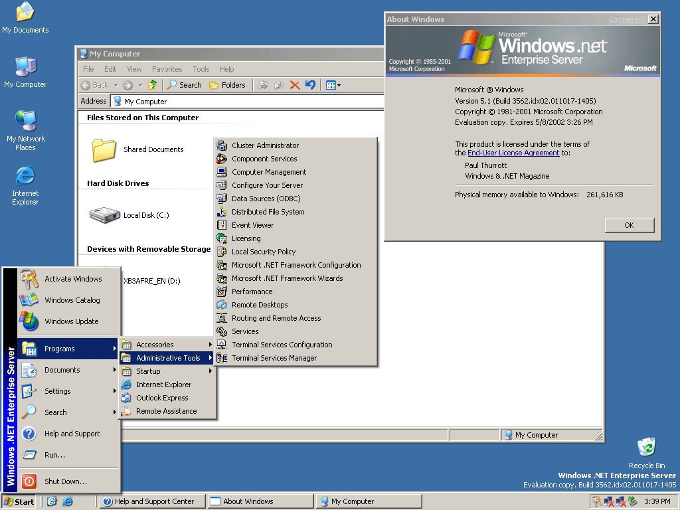The height and width of the screenshot is (510, 680).
Task: Open Help and Support from Start menu
Action: tap(68, 434)
